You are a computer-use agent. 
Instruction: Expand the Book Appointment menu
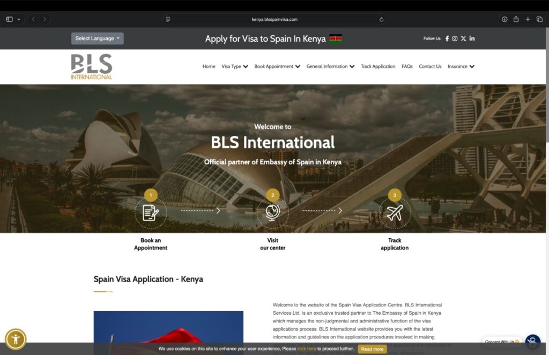(x=277, y=66)
